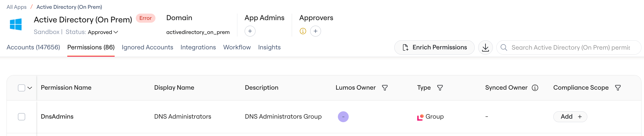Screen dimensions: 644x136
Task: Add an App Admin with plus icon
Action: click(250, 31)
